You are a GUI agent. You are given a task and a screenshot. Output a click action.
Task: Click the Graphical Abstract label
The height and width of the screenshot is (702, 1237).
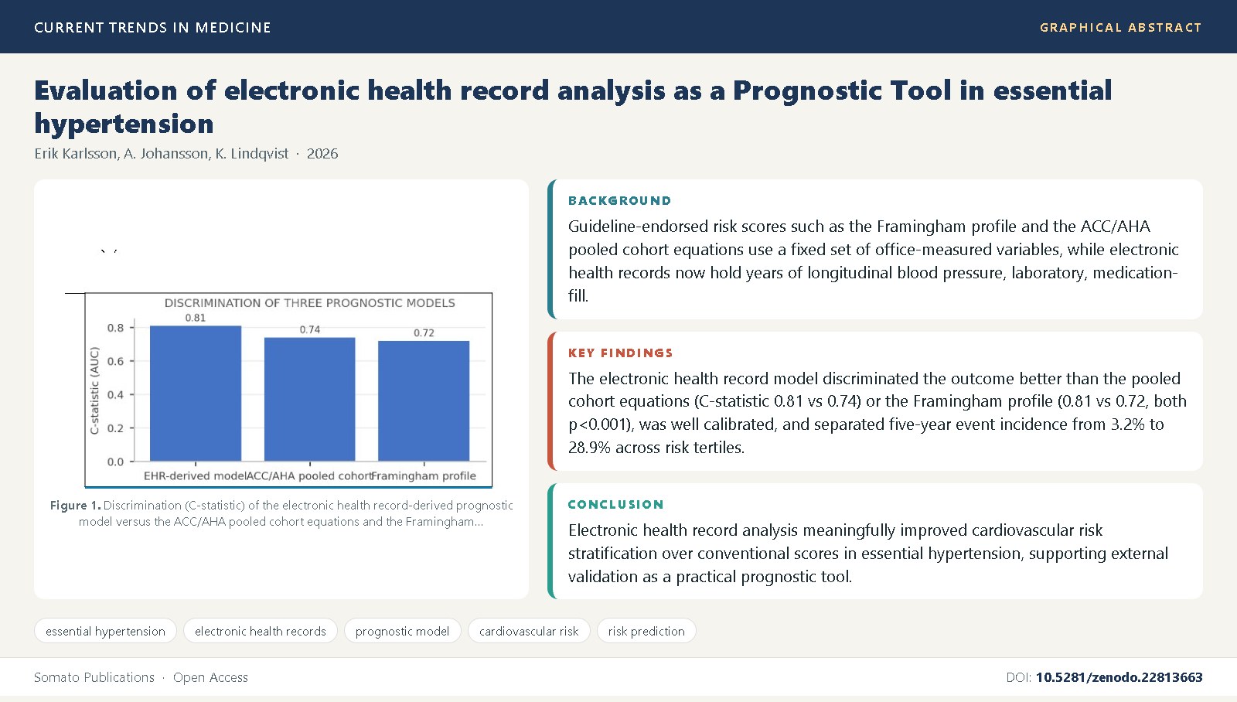(1120, 27)
